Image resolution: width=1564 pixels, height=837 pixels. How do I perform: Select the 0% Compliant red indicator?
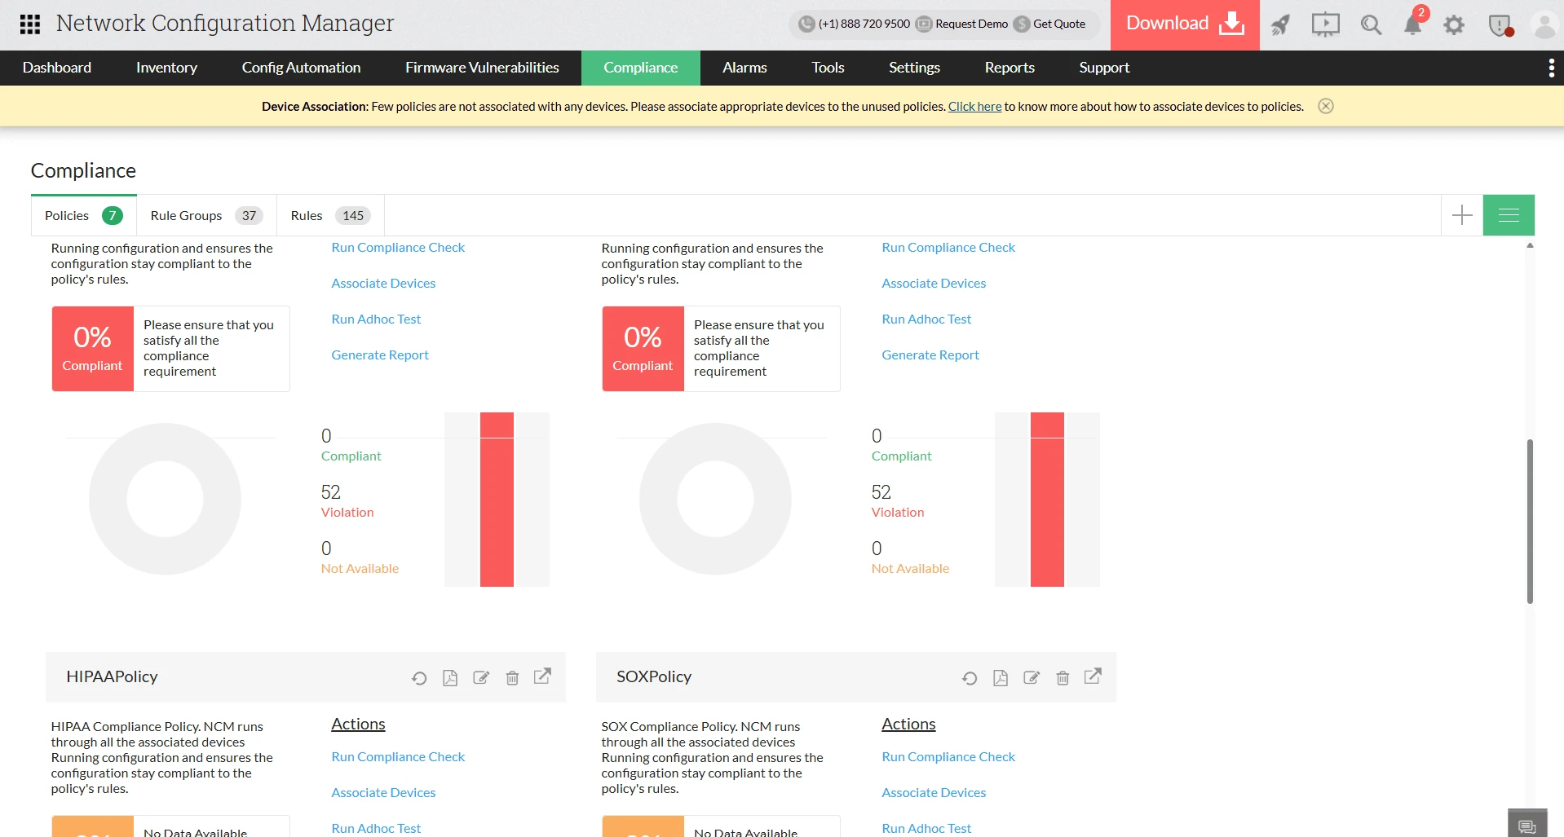click(x=92, y=348)
